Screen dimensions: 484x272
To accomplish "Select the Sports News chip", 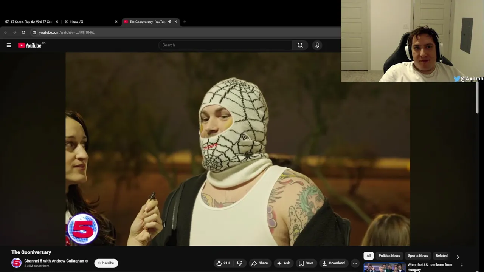I will [418, 256].
